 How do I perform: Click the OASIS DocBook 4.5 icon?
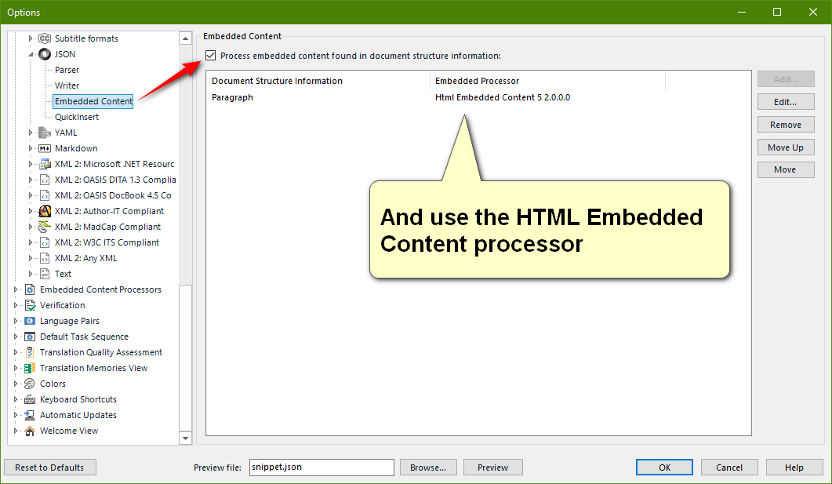click(45, 195)
